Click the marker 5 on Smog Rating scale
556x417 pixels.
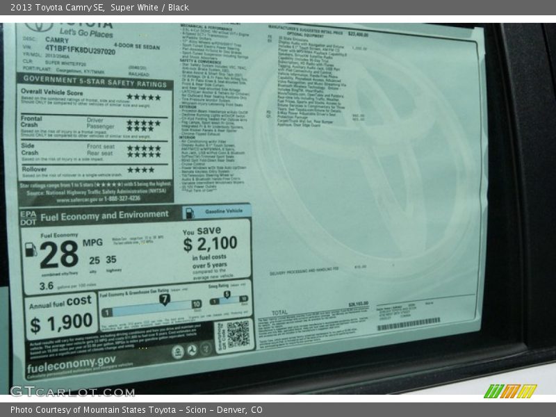pos(227,294)
